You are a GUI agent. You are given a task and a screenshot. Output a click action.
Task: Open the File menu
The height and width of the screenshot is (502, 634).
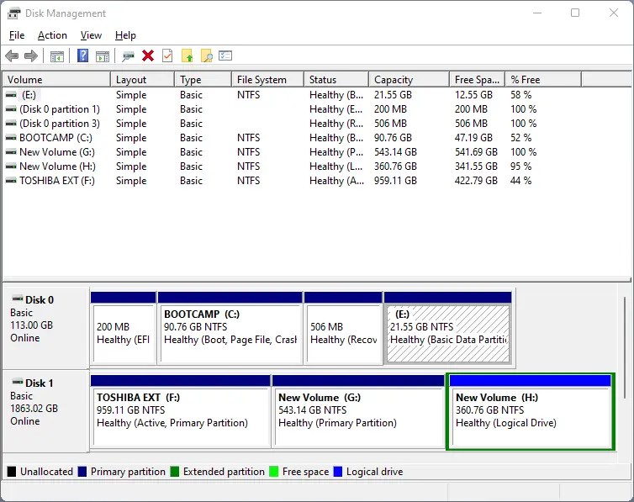[17, 35]
